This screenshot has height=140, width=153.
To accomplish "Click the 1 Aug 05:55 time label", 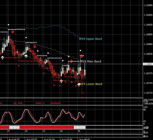I will click(31, 139).
